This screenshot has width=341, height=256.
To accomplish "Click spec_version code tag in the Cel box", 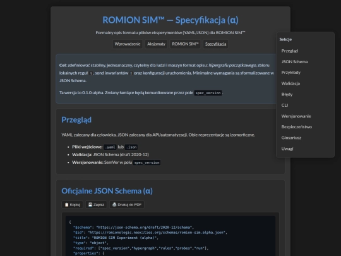I will click(x=208, y=93).
